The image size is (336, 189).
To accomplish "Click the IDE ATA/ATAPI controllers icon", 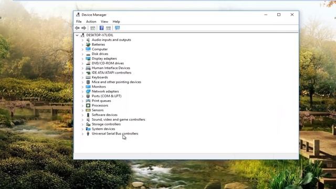I will pyautogui.click(x=88, y=72).
